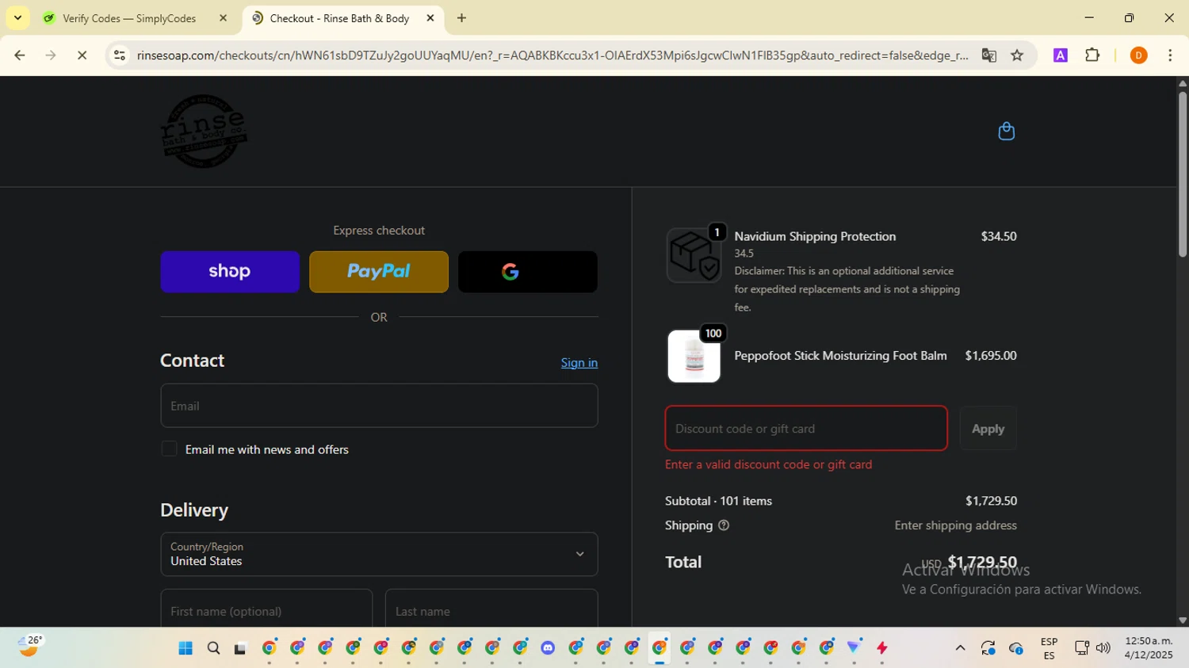Pay with PayPal express checkout
Viewport: 1189px width, 668px height.
coord(379,272)
